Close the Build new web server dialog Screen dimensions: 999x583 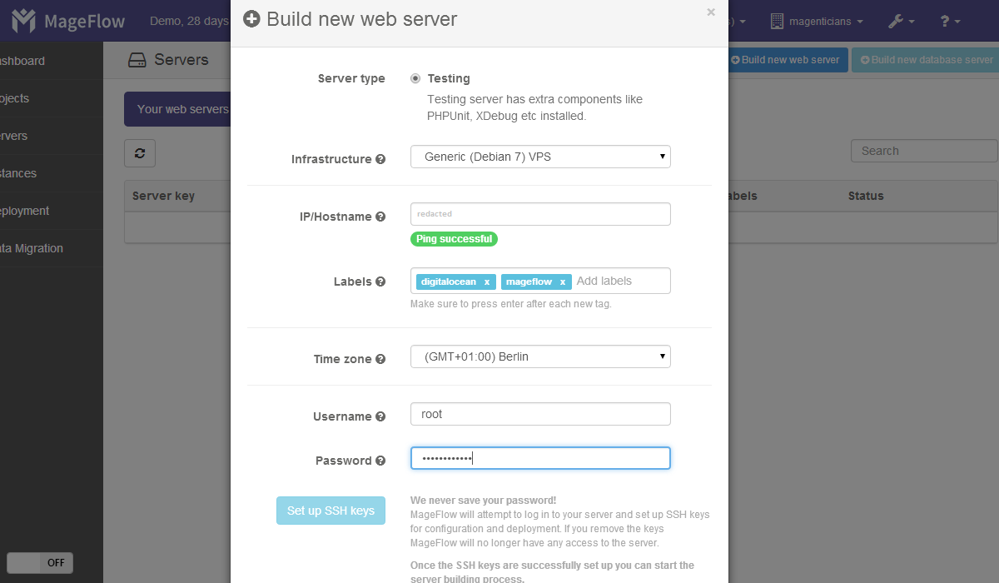711,12
